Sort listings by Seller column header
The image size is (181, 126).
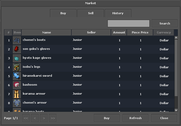[x=91, y=33]
